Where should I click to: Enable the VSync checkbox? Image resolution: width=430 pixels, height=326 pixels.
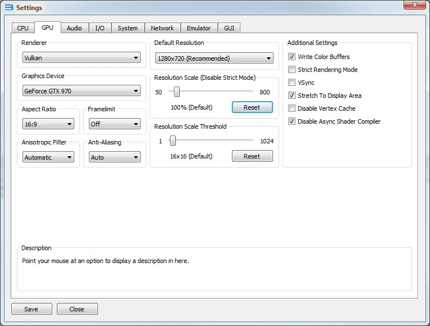tap(292, 83)
